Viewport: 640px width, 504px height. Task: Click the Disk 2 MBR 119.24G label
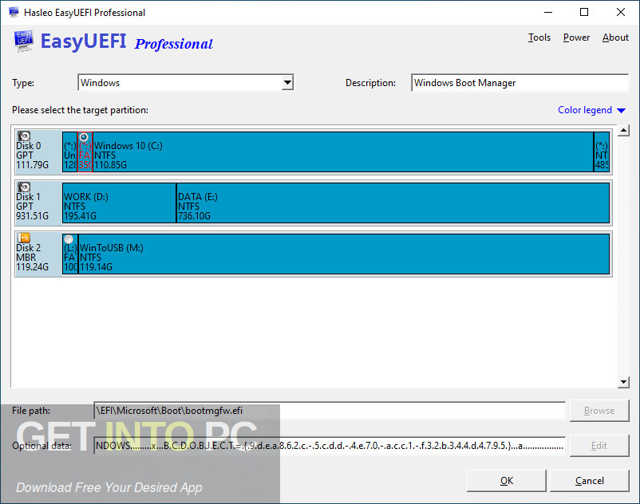pyautogui.click(x=32, y=258)
